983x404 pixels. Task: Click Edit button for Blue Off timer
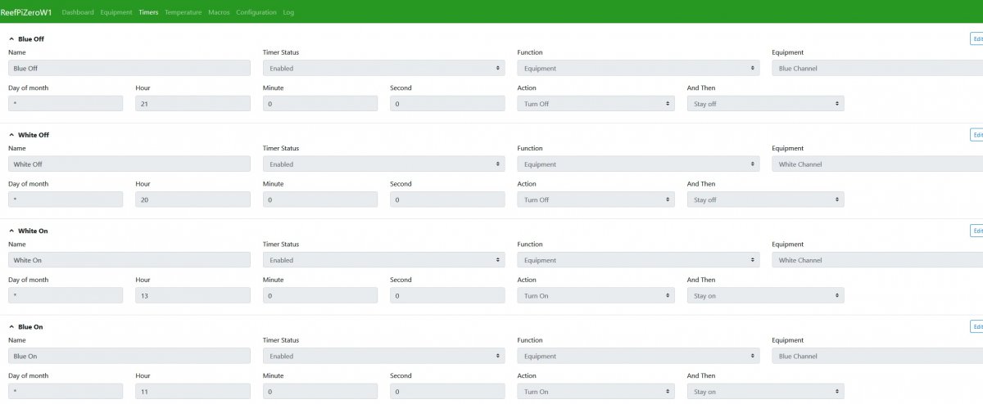[x=976, y=38]
